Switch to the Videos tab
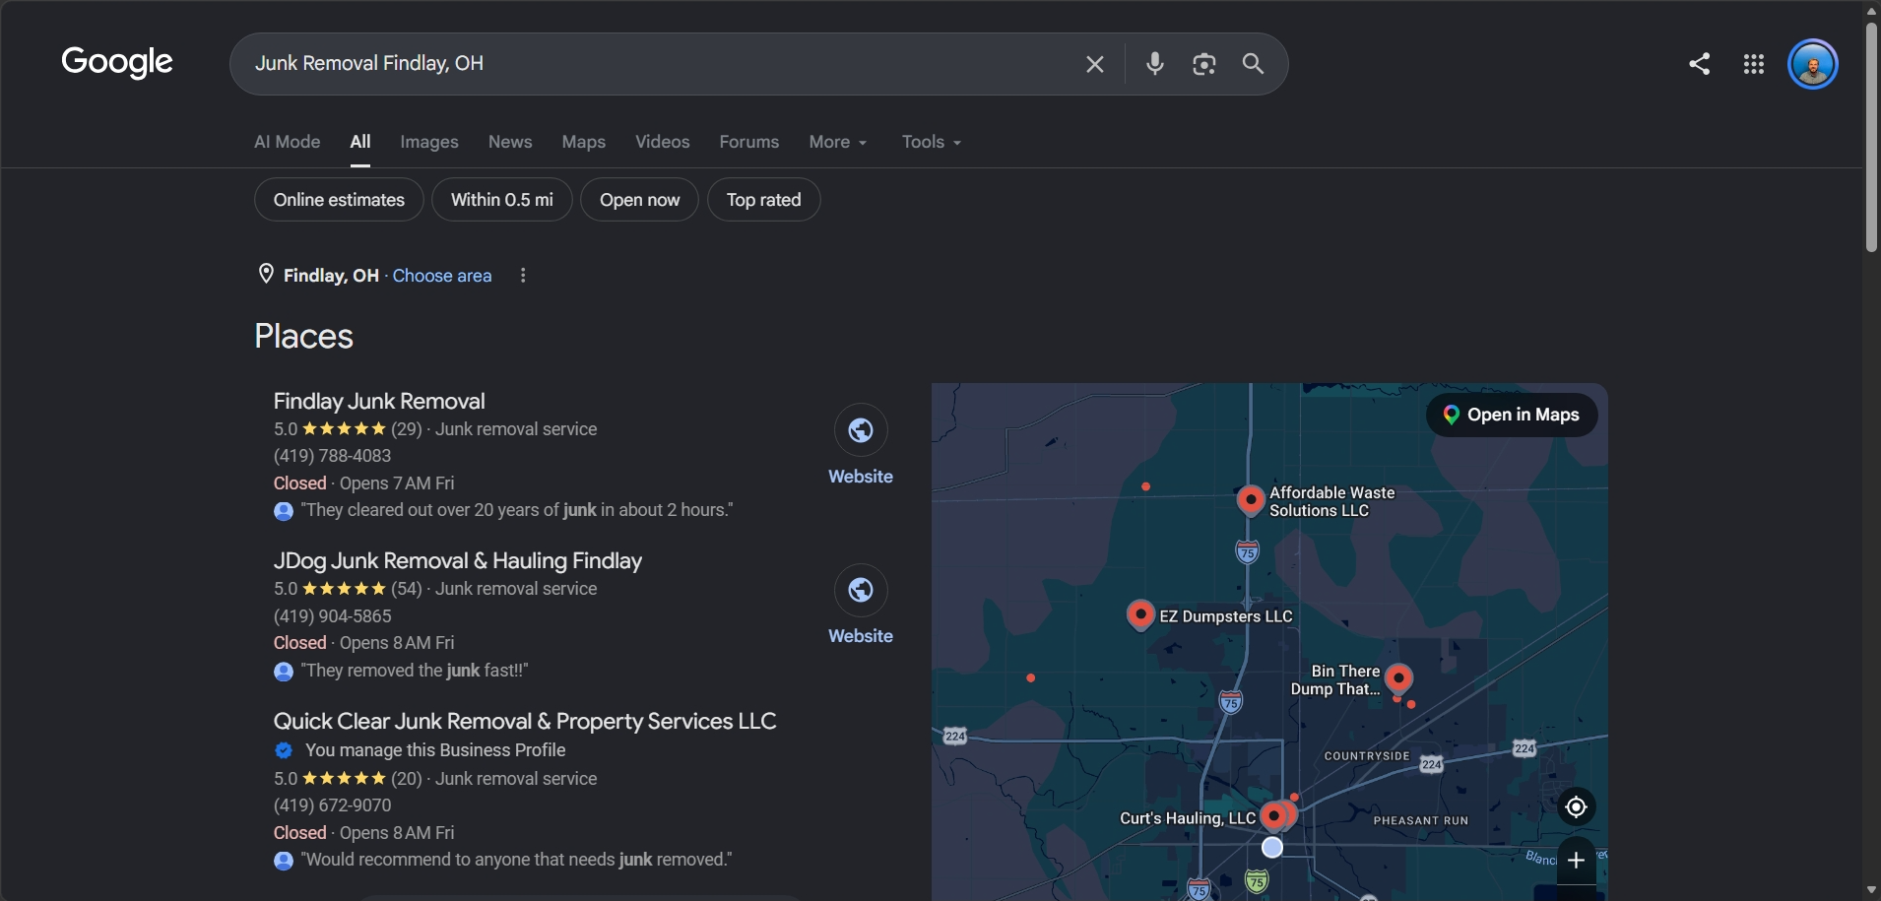Image resolution: width=1881 pixels, height=901 pixels. pos(663,142)
